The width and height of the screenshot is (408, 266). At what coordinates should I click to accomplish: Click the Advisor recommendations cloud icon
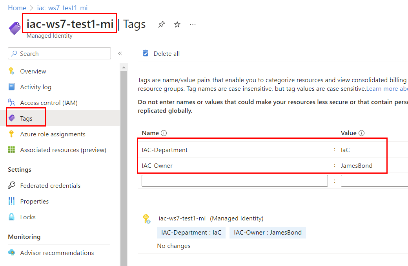[x=12, y=253]
